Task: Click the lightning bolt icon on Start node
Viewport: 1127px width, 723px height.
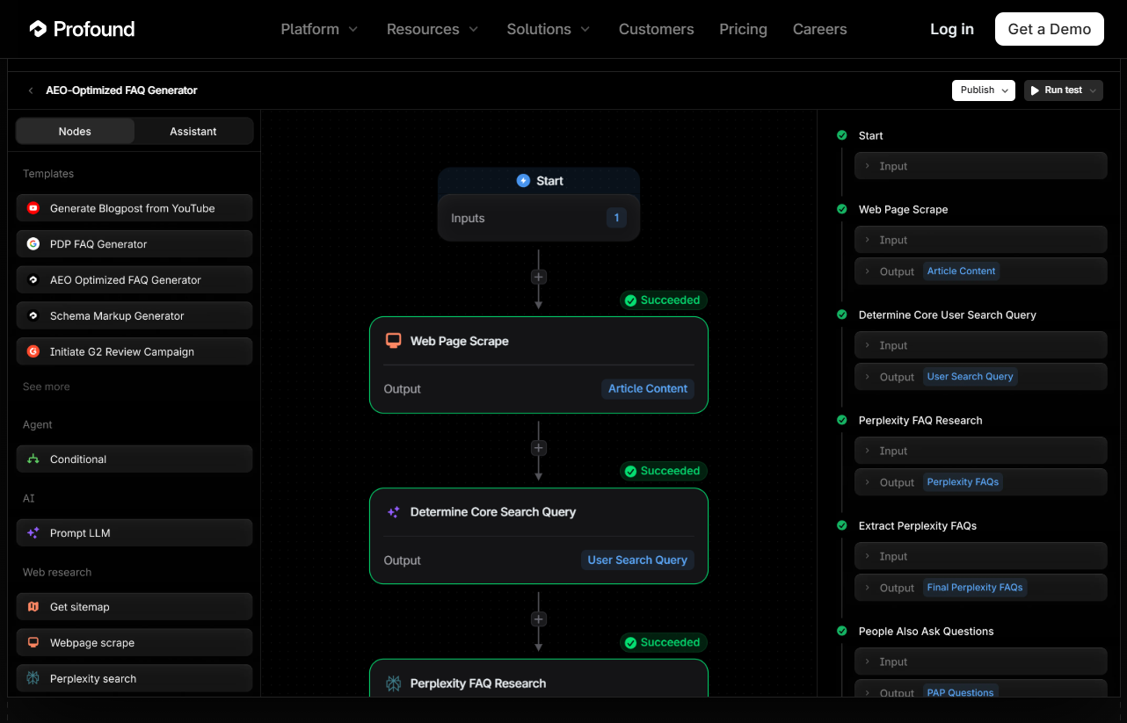Action: (523, 181)
